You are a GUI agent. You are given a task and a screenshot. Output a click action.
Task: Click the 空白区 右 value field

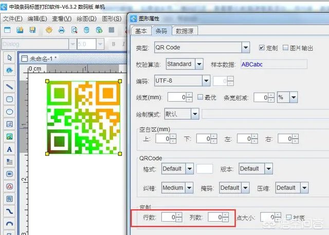285,139
